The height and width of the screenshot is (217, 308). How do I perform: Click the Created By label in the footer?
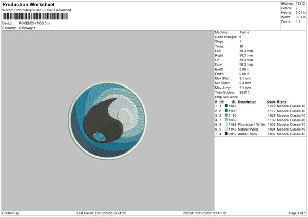(11, 213)
